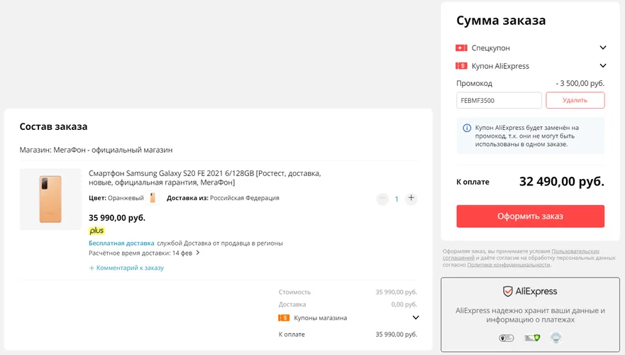Click the leftmost security badge under AliExpress

click(x=507, y=338)
